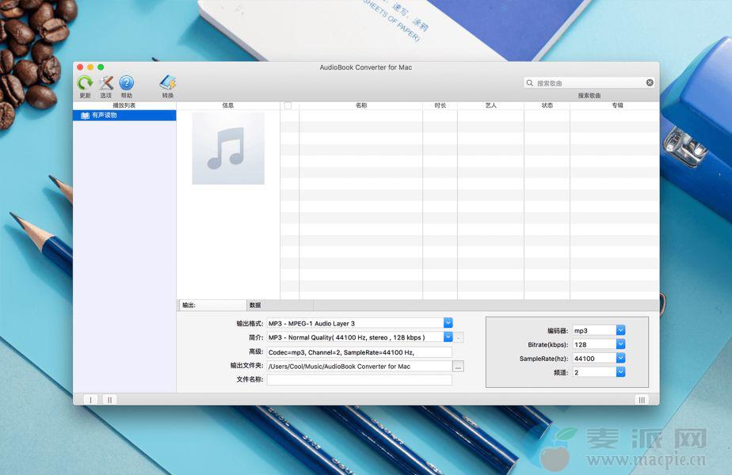
Task: Open the SampleRate(hz) dropdown
Action: click(x=620, y=358)
